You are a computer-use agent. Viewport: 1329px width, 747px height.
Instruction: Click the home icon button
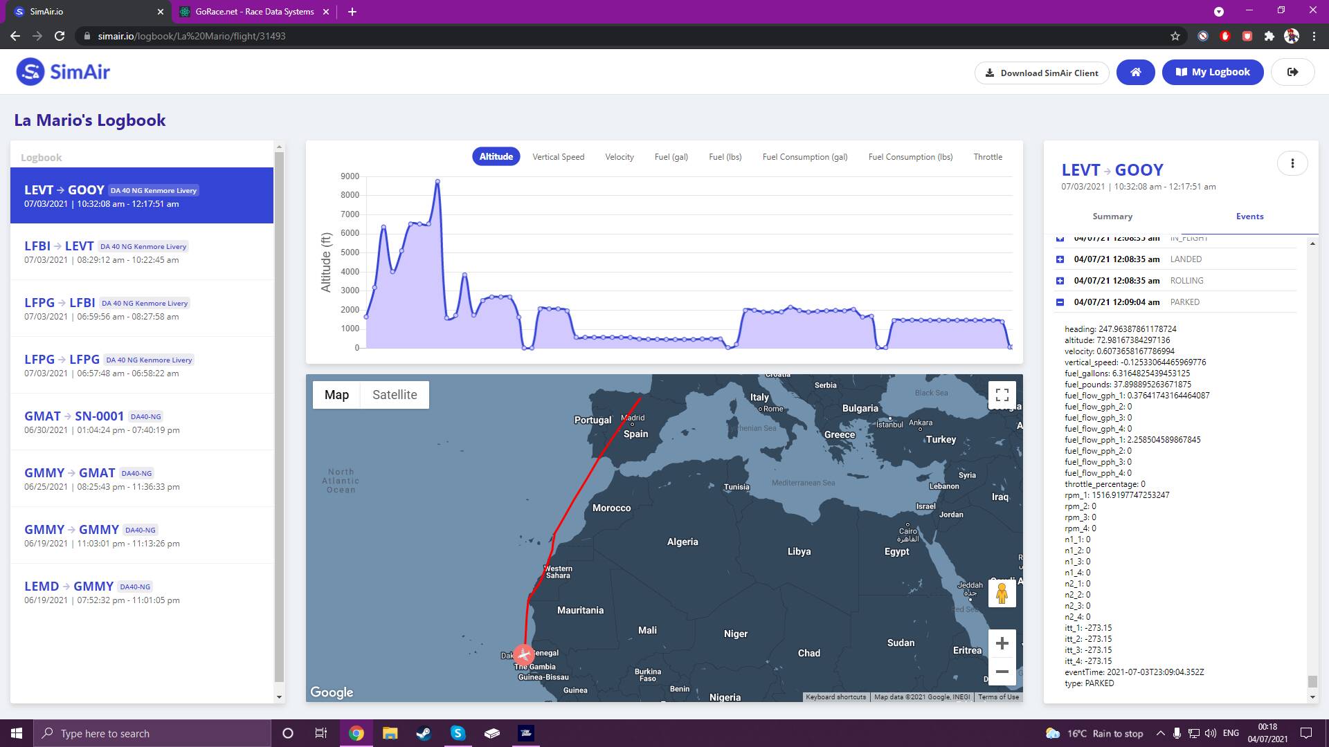point(1135,72)
